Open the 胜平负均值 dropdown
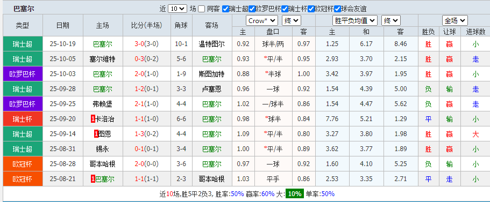The width and height of the screenshot is (490, 202). 354,20
